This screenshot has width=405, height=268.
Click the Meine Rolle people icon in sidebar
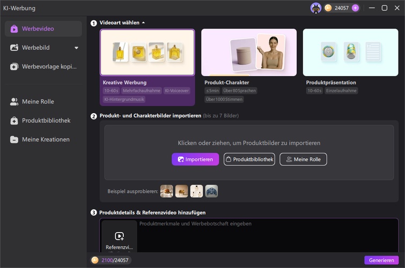click(x=14, y=101)
